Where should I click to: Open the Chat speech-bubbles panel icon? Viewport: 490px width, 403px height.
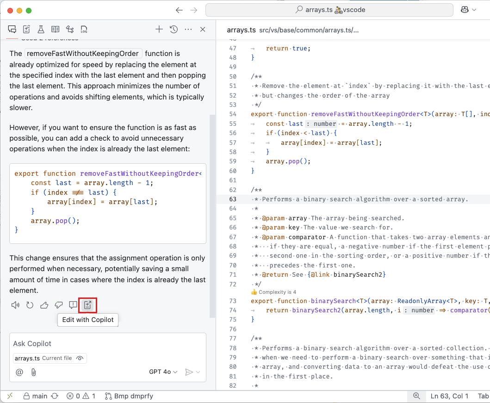12,29
